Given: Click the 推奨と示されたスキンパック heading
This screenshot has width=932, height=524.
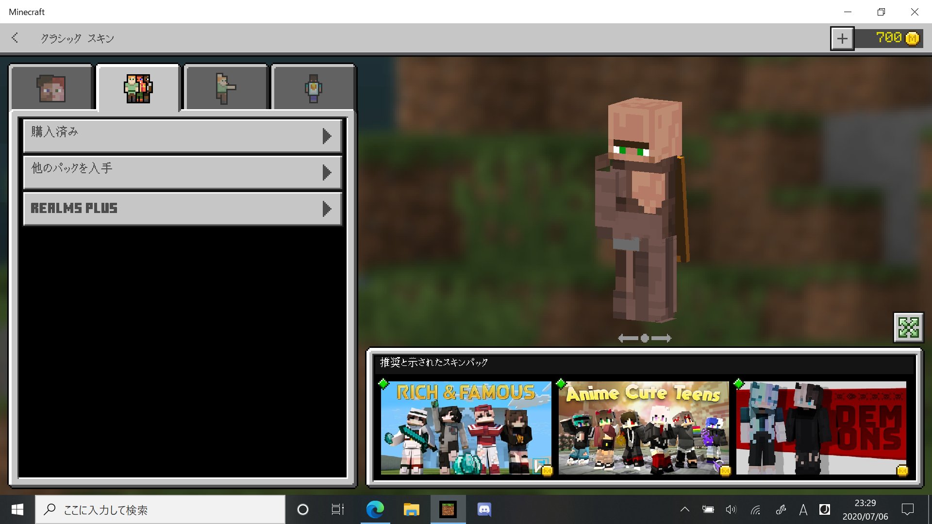Looking at the screenshot, I should pos(433,362).
